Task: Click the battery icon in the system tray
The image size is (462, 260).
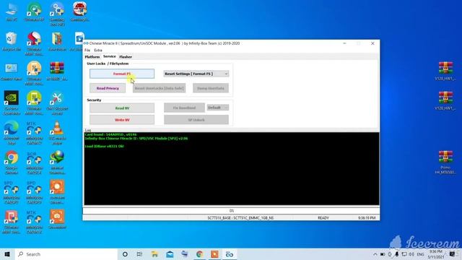Action: pyautogui.click(x=383, y=254)
